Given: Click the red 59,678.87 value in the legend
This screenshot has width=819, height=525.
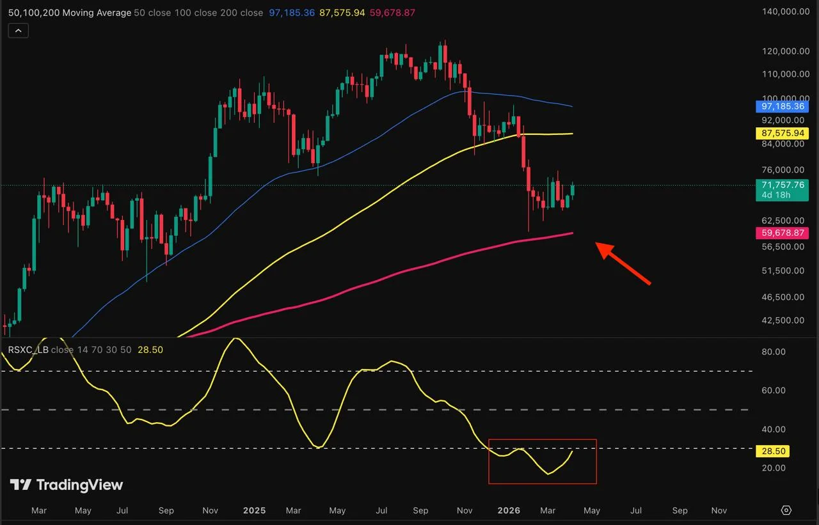Looking at the screenshot, I should (392, 13).
